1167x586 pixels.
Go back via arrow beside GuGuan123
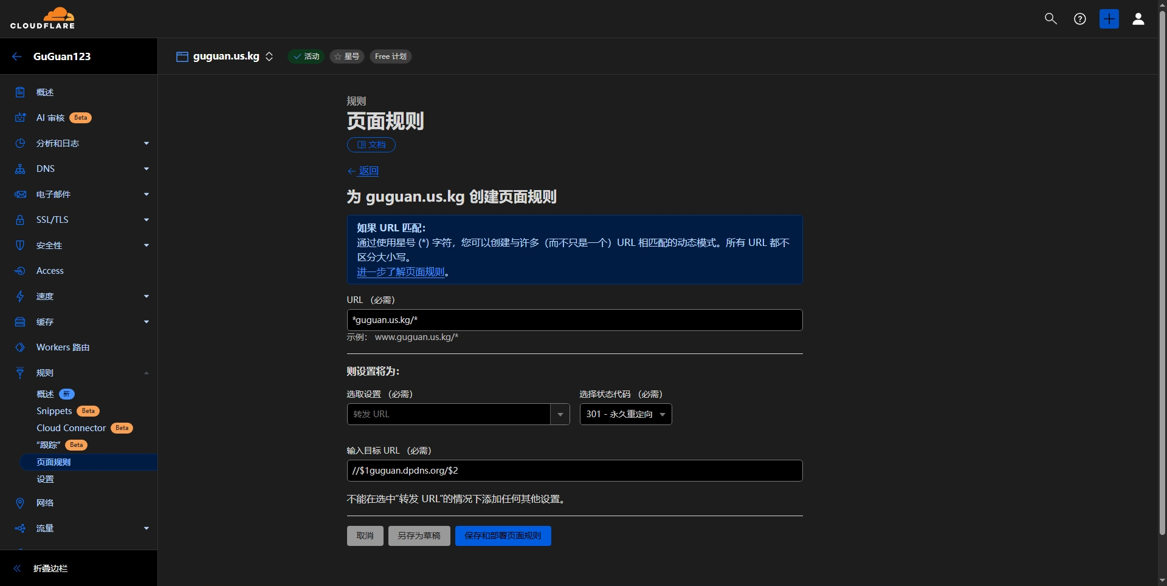[x=17, y=56]
